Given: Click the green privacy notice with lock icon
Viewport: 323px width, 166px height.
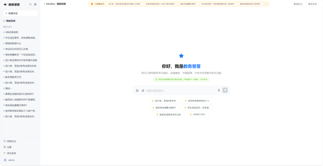Looking at the screenshot, I should pyautogui.click(x=181, y=80).
